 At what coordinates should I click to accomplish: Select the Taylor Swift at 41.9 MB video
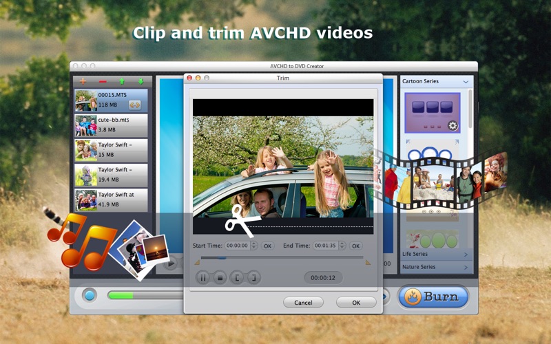point(111,200)
